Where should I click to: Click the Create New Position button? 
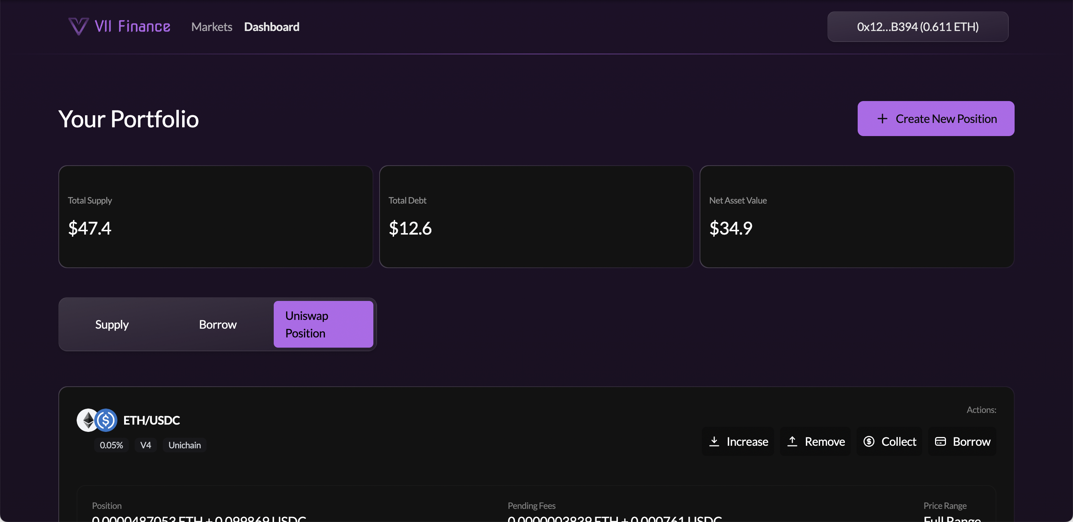click(x=935, y=119)
